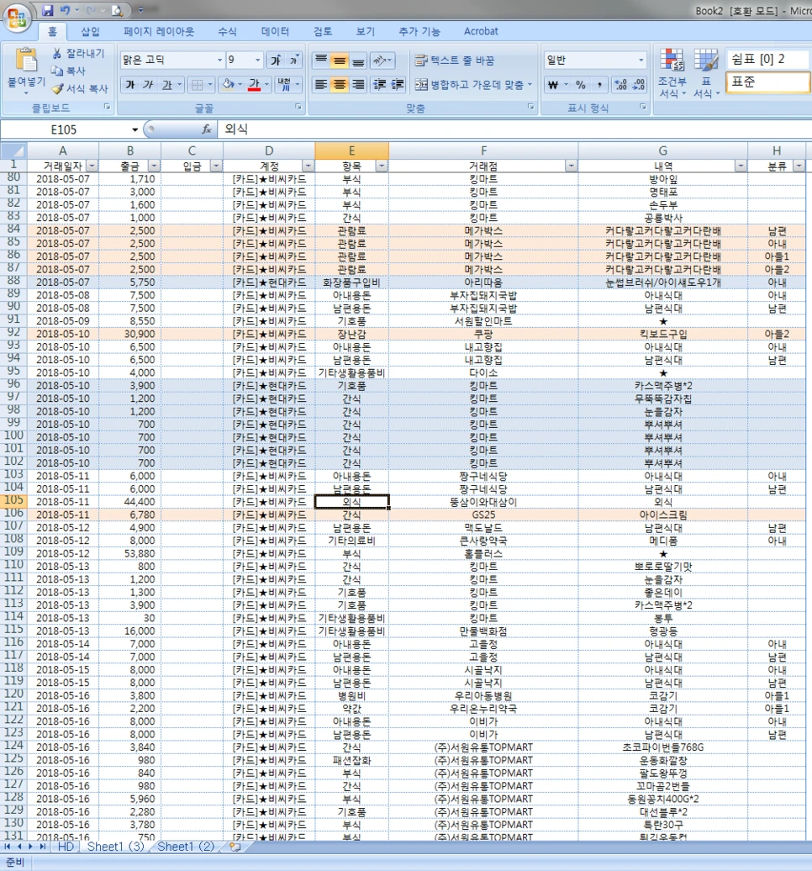This screenshot has width=812, height=871.
Task: Toggle right text alignment
Action: click(x=358, y=84)
